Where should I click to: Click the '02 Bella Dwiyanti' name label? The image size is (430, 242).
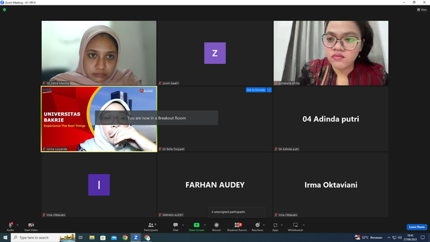[173, 149]
